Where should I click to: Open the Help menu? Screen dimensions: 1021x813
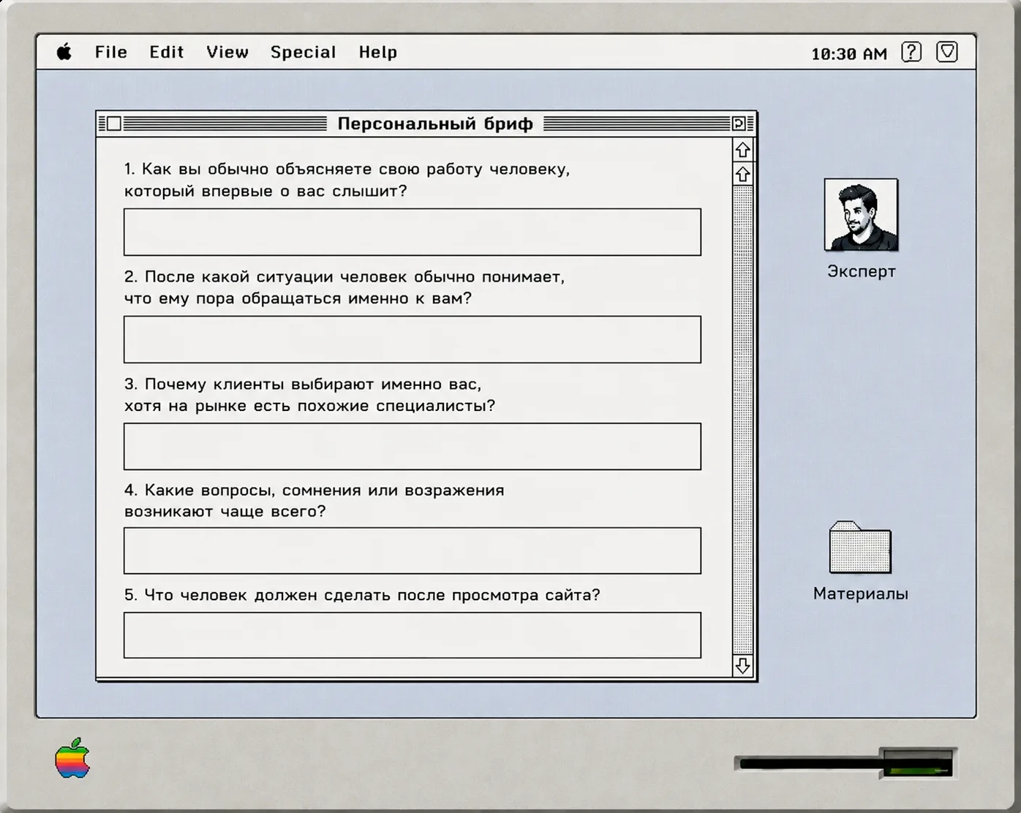tap(378, 52)
